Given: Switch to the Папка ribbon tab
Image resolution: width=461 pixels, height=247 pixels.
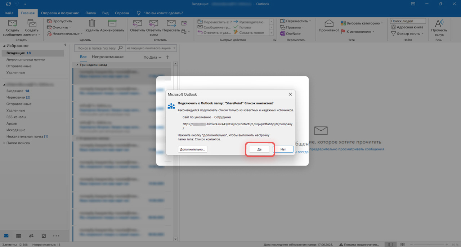Looking at the screenshot, I should pyautogui.click(x=91, y=13).
